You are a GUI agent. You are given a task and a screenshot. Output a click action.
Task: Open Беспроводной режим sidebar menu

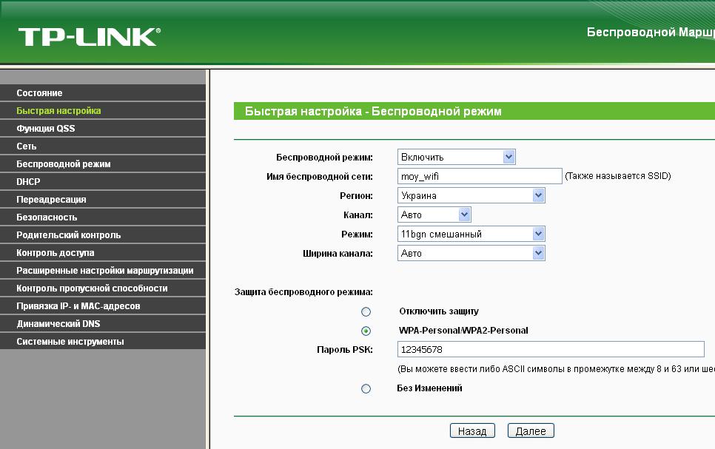tap(103, 164)
